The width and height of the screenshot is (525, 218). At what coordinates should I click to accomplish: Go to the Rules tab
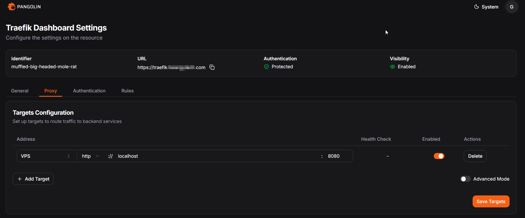coord(128,91)
